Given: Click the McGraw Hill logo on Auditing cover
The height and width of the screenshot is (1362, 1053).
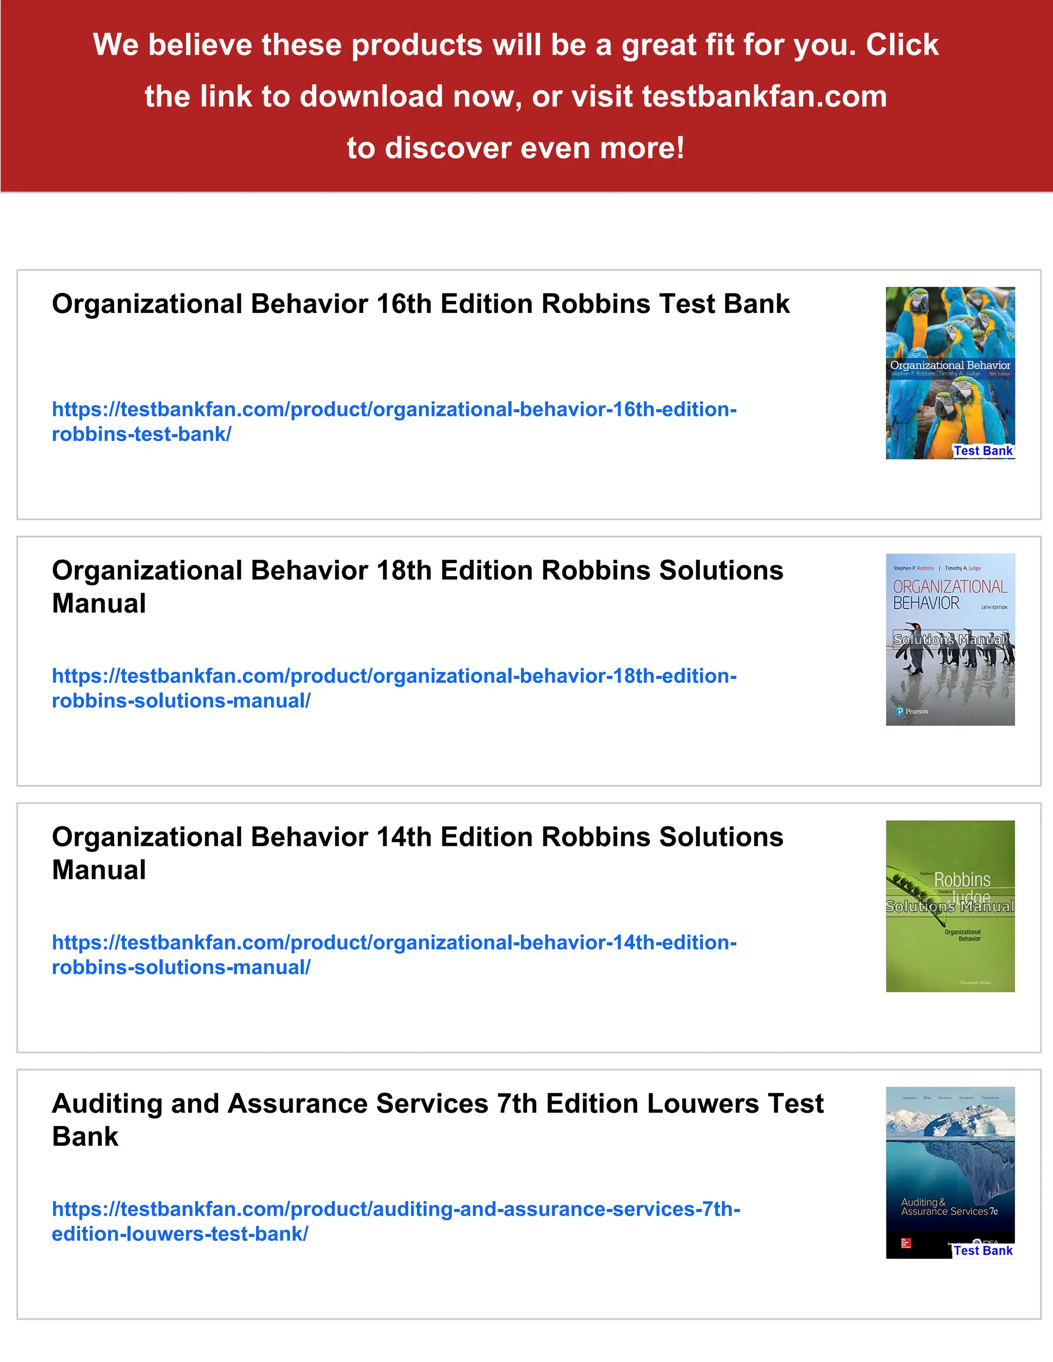Looking at the screenshot, I should pyautogui.click(x=906, y=1243).
